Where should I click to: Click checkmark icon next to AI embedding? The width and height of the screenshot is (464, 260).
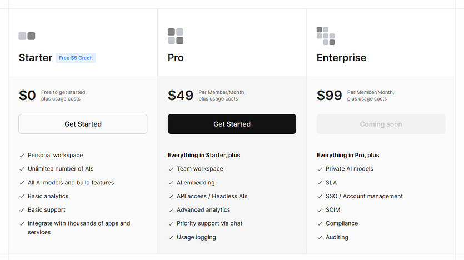click(171, 183)
